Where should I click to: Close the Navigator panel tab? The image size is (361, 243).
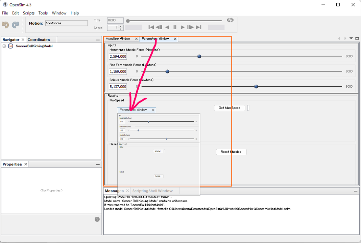(23, 40)
